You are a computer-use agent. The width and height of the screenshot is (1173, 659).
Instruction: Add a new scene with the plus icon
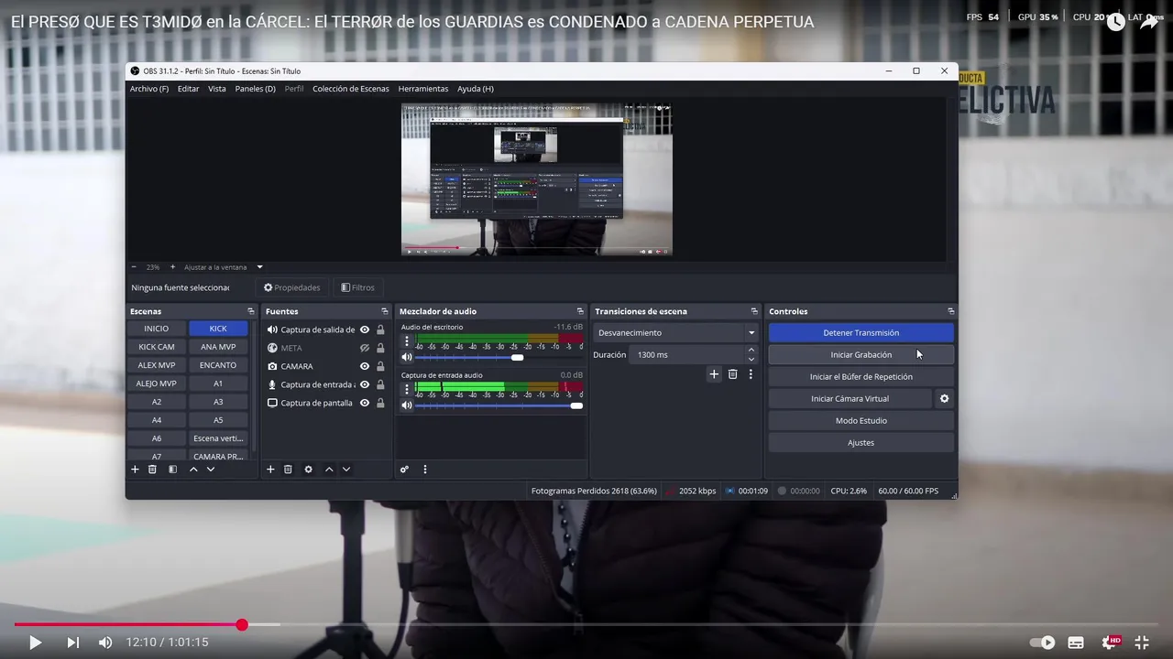pos(135,470)
